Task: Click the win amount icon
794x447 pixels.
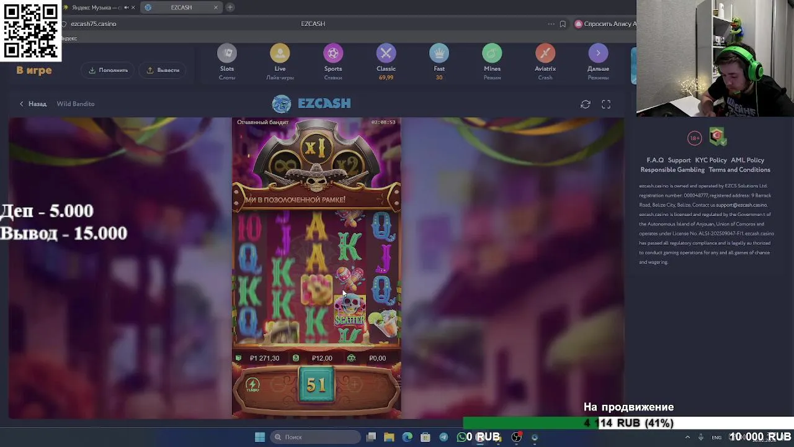Action: coord(351,358)
